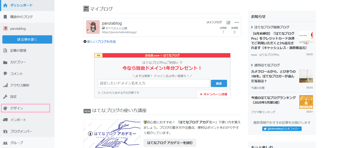Click the palette icon for デザイン
The height and width of the screenshot is (148, 344).
click(5, 108)
